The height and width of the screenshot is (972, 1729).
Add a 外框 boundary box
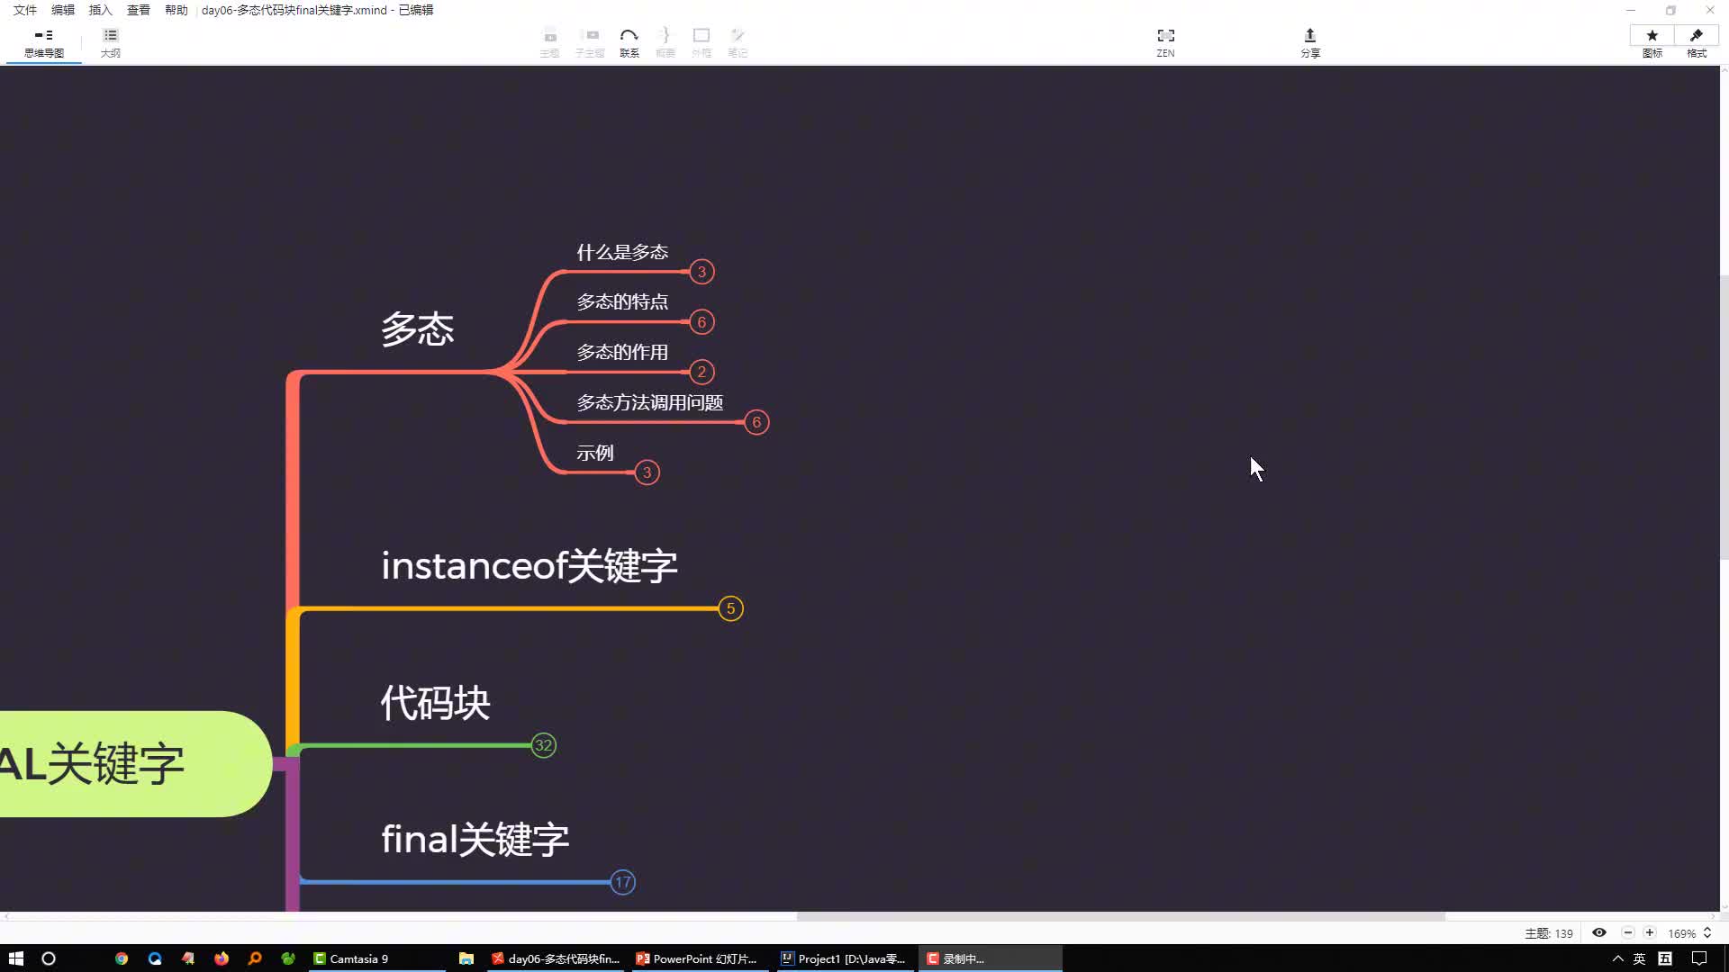click(x=702, y=42)
